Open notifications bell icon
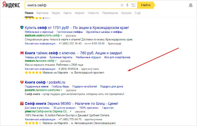This screenshot has height=126, width=197. (191, 5)
